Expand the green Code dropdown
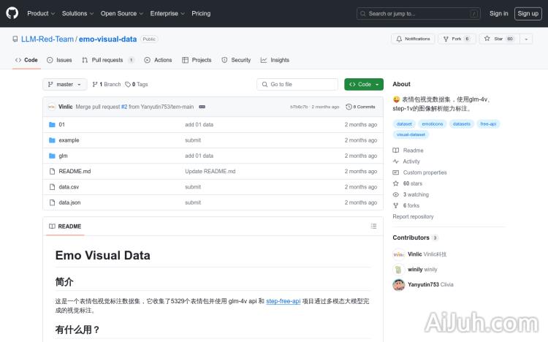 click(x=363, y=84)
